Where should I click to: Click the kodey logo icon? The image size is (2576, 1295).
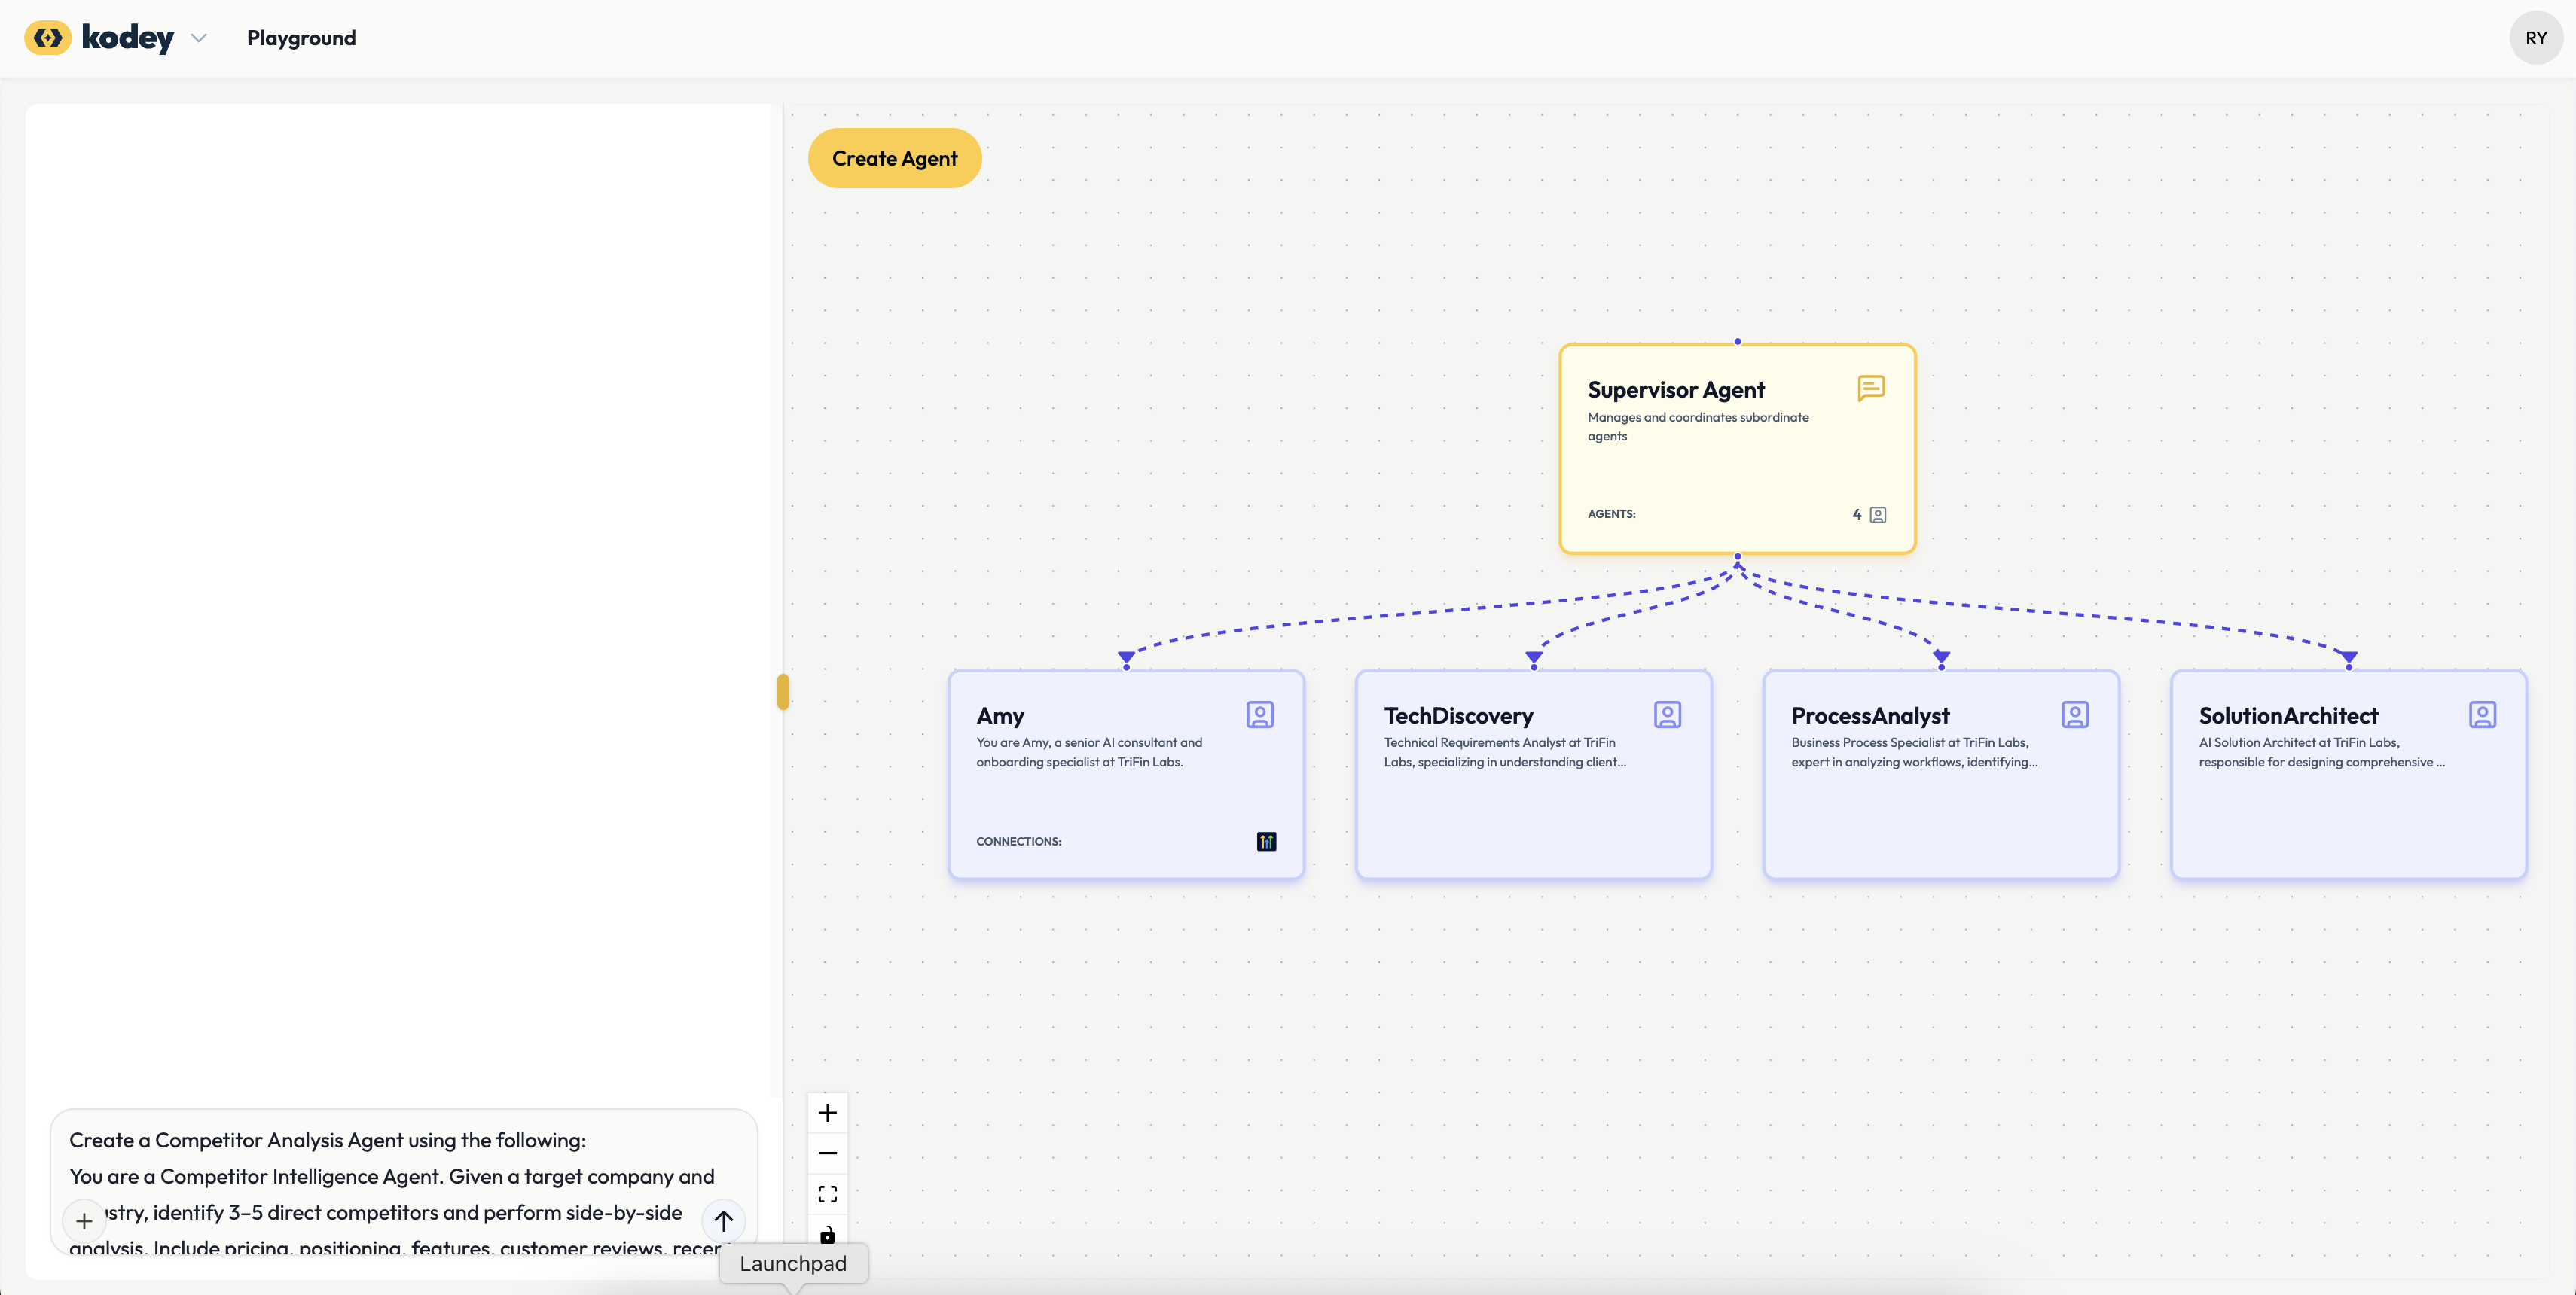47,38
